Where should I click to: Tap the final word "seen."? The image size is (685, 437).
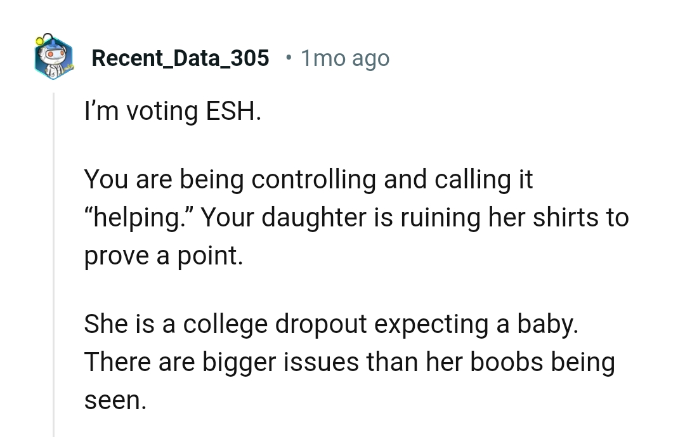point(115,400)
